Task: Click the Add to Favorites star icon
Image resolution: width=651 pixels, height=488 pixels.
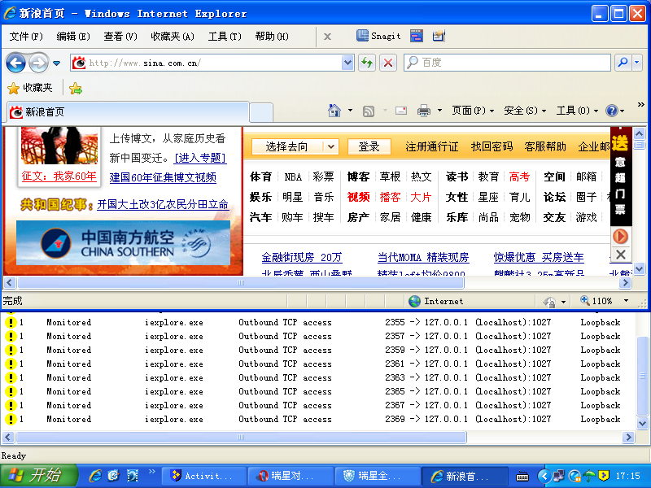Action: click(x=76, y=88)
